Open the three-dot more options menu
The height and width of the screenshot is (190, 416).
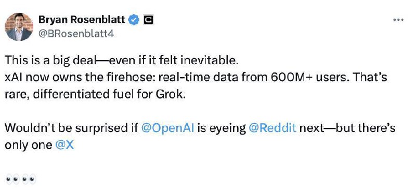(398, 20)
